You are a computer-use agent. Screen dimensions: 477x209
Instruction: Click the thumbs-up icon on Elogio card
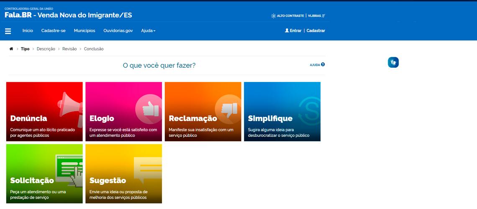tap(149, 109)
